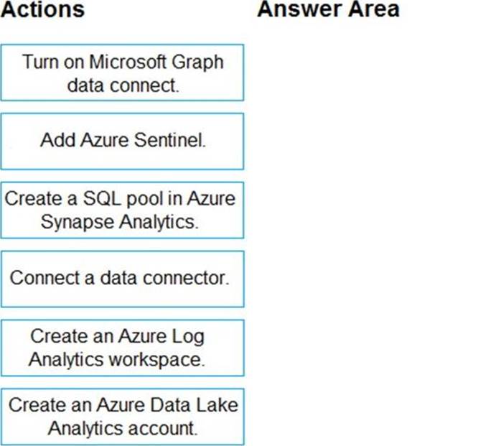501x446 pixels.
Task: Select the Turn on Microsoft Graph data connect action
Action: click(122, 73)
